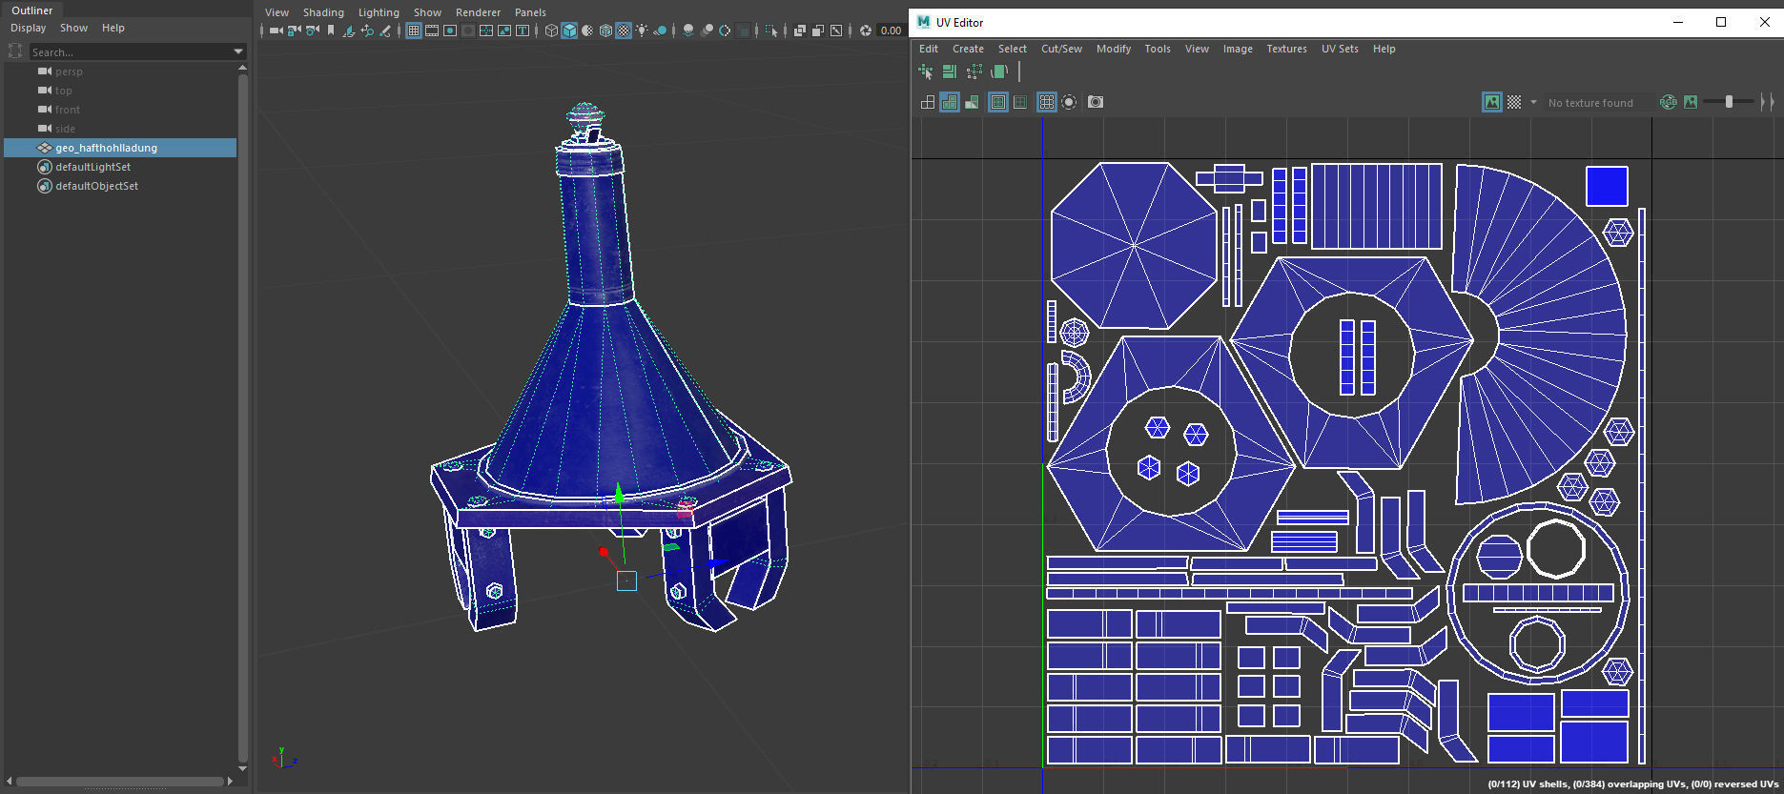Select defaultObjectSet in the Outliner
The image size is (1784, 794).
coord(96,186)
